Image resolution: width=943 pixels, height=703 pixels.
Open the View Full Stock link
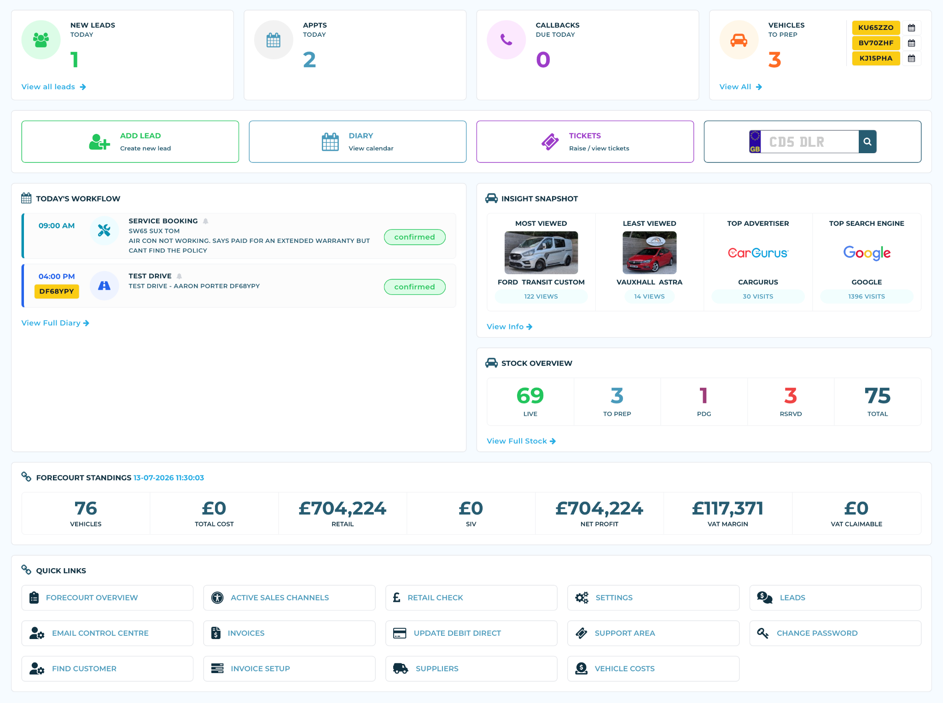[x=521, y=441]
